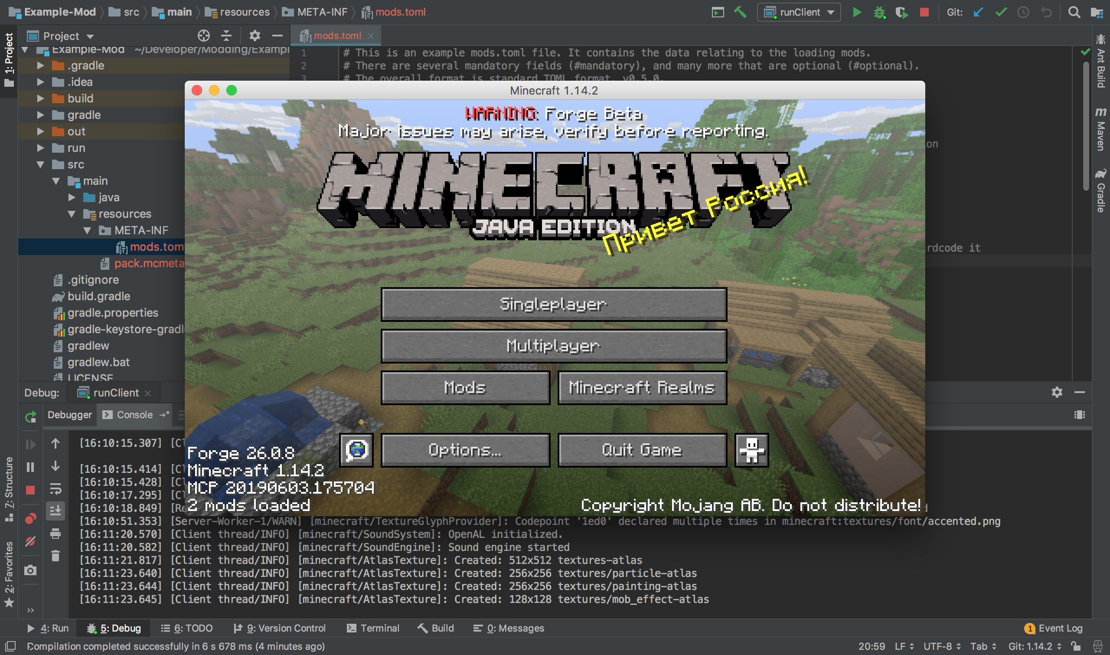Click the Debug bug icon in toolbar
The image size is (1110, 655).
coord(879,12)
